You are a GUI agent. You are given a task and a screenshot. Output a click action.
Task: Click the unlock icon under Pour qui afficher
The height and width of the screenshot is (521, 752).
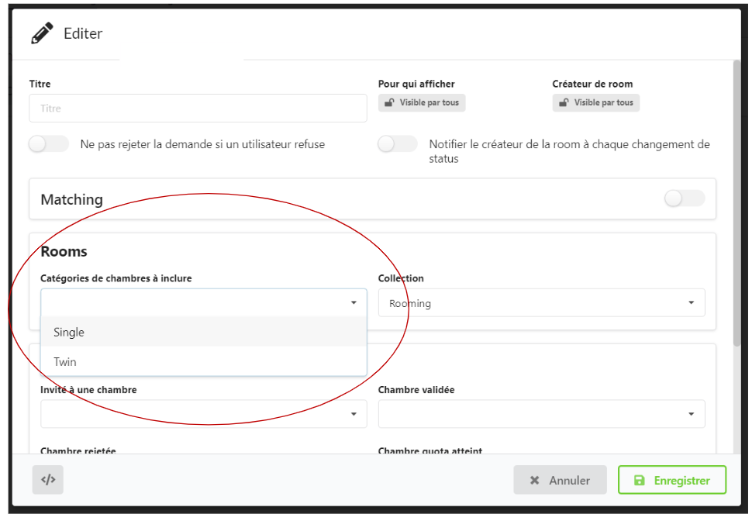pos(389,103)
